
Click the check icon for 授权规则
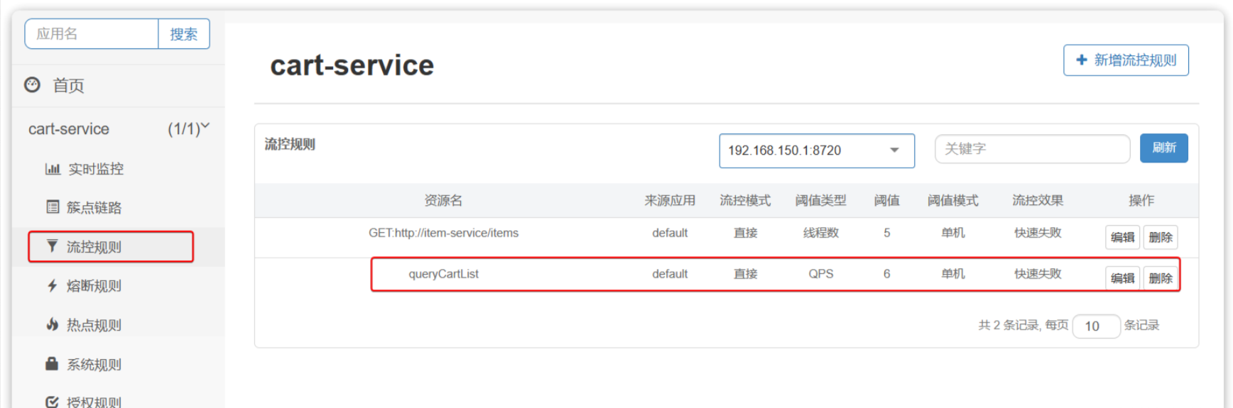pyautogui.click(x=52, y=402)
